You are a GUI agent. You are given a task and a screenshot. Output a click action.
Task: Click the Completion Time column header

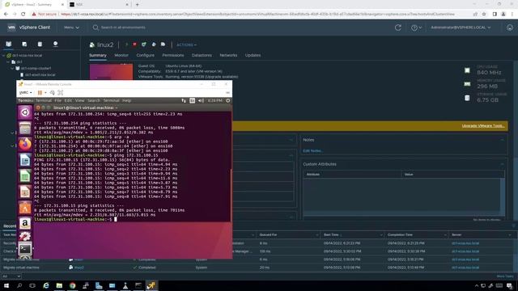400,235
